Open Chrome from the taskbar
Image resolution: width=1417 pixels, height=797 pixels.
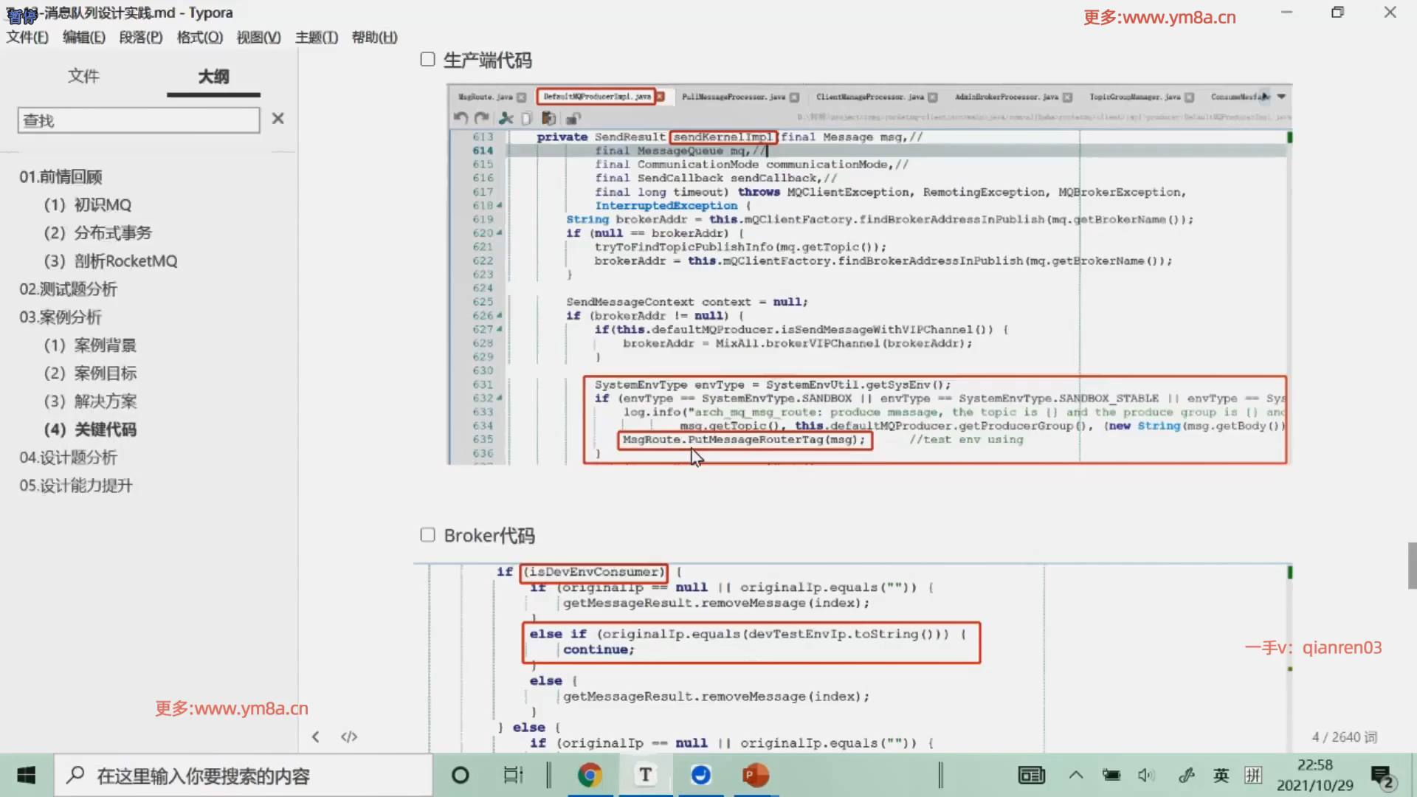pos(590,775)
